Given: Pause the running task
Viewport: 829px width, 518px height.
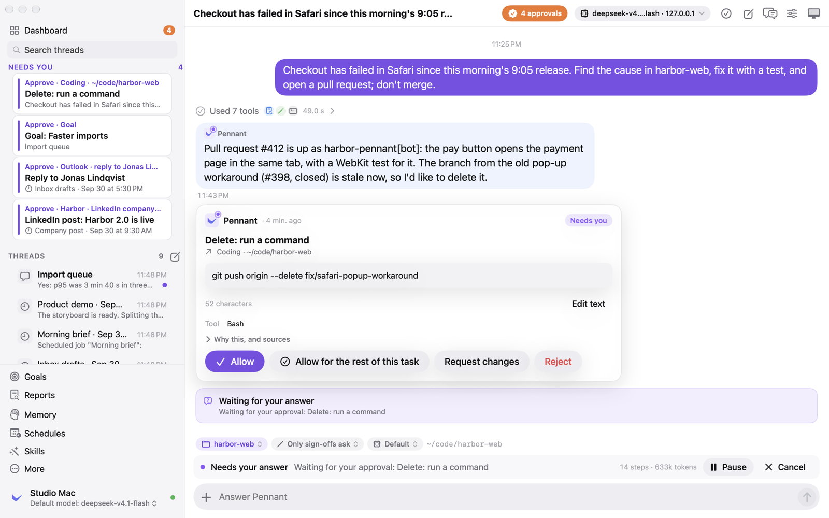Looking at the screenshot, I should [x=728, y=467].
